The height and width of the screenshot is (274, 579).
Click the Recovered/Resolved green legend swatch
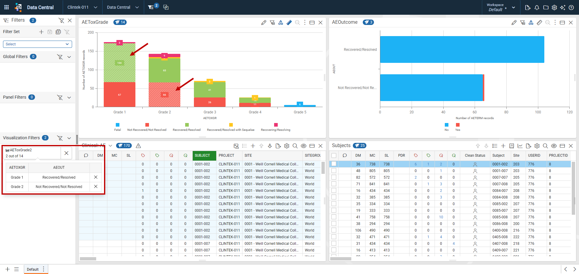tap(187, 125)
